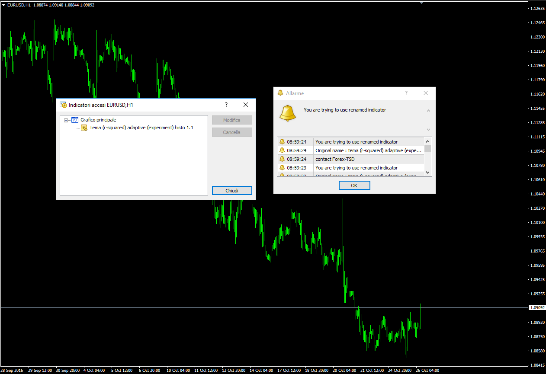The width and height of the screenshot is (546, 374).
Task: Select the Grafico principale chart icon
Action: pyautogui.click(x=75, y=120)
